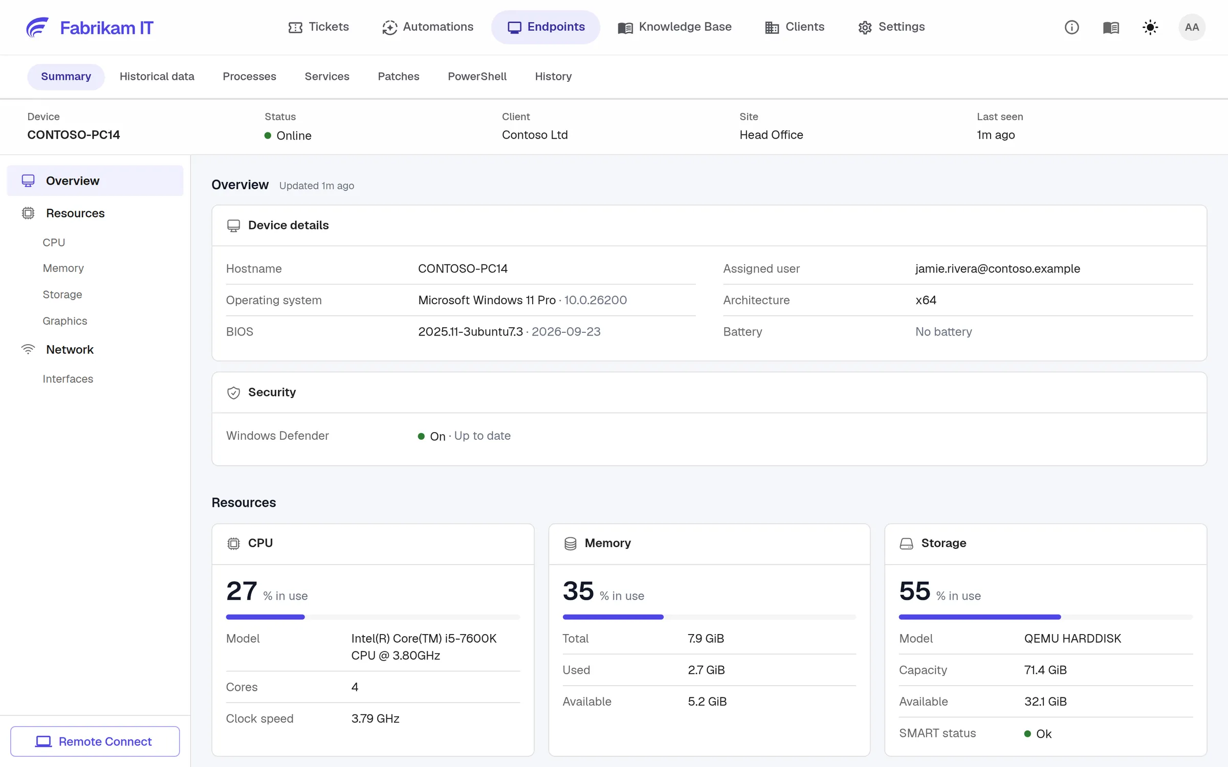Jump to Memory in the sidebar
Screen dimensions: 1228x767
[63, 268]
